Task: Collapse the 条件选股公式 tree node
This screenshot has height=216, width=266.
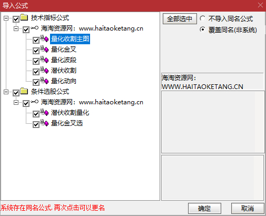Action: [6, 92]
